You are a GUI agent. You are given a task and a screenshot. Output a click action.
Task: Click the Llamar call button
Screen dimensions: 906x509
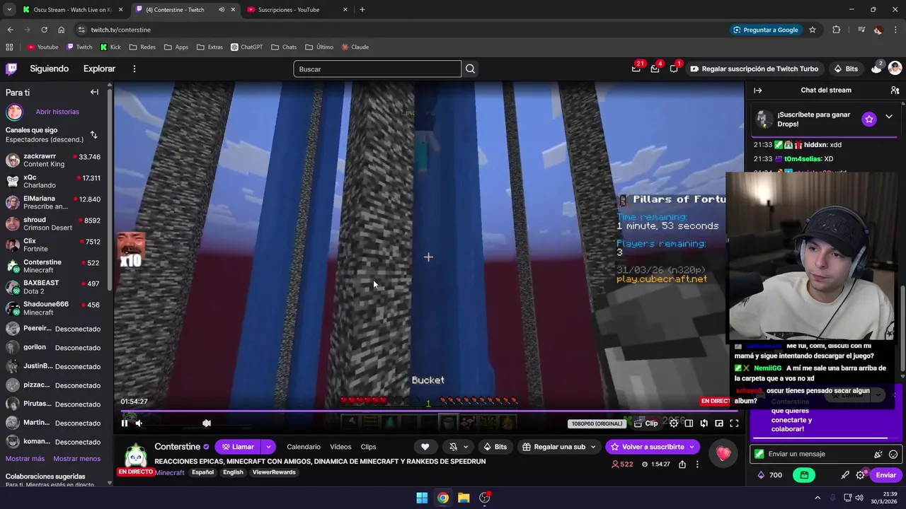(238, 447)
